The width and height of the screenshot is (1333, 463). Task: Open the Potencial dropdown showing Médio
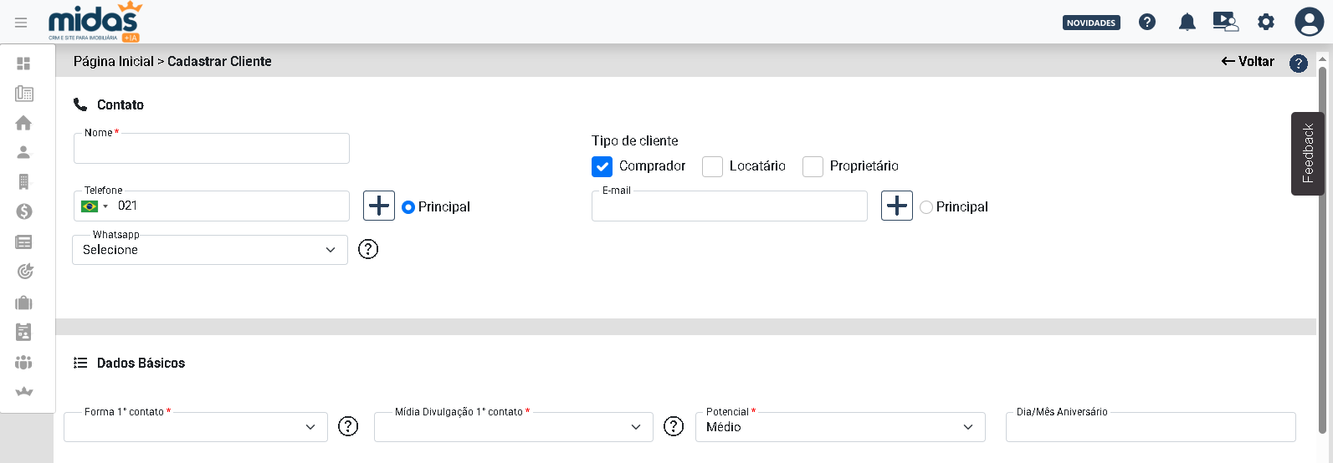(839, 427)
